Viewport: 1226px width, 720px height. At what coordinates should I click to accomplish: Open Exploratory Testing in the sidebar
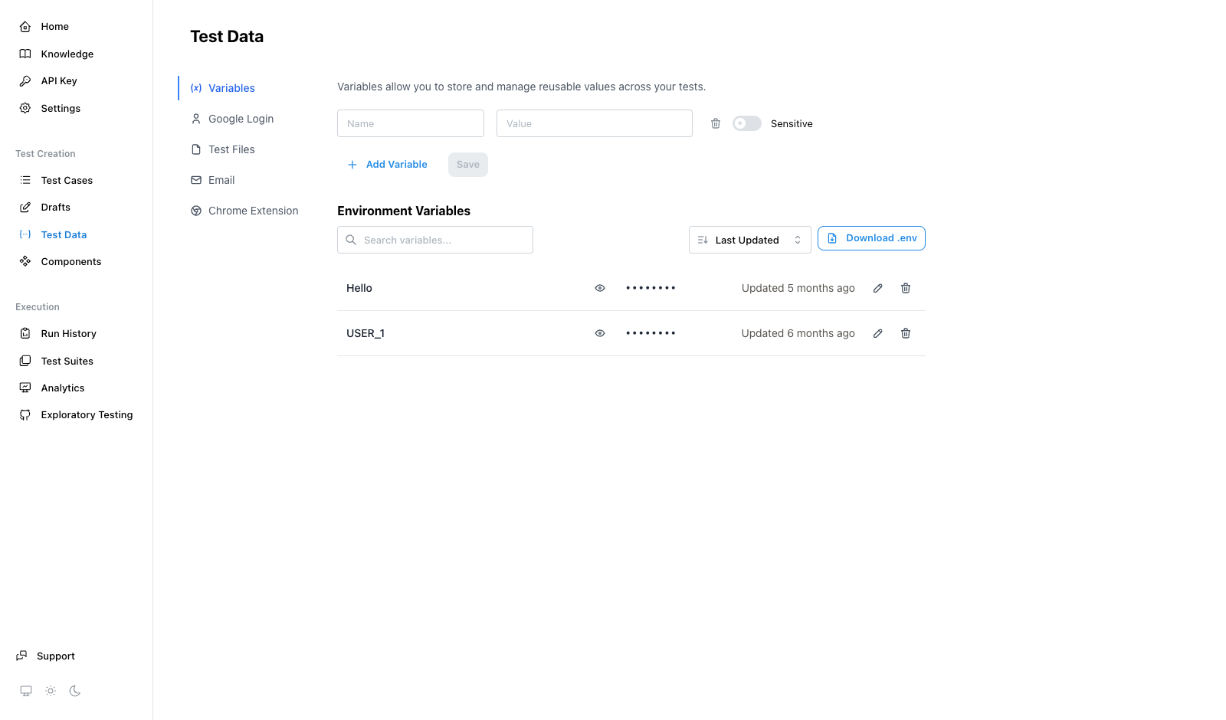[86, 414]
